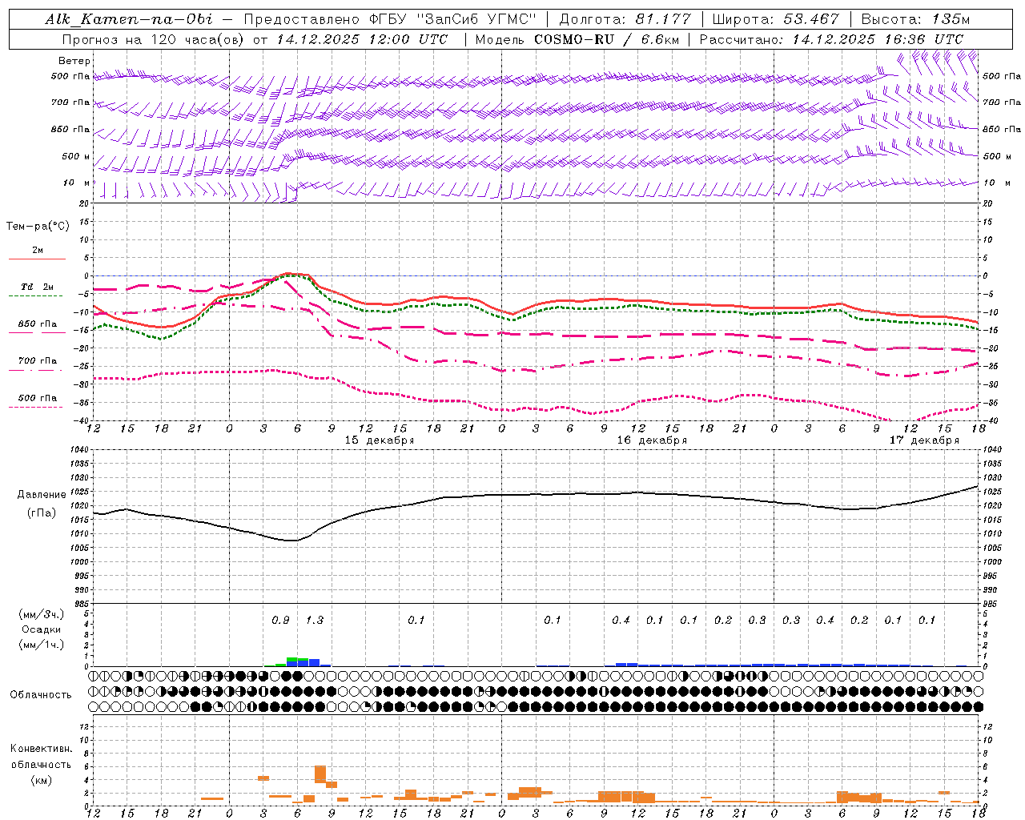The image size is (1025, 820).
Task: Click the Осадки label
Action: point(42,629)
